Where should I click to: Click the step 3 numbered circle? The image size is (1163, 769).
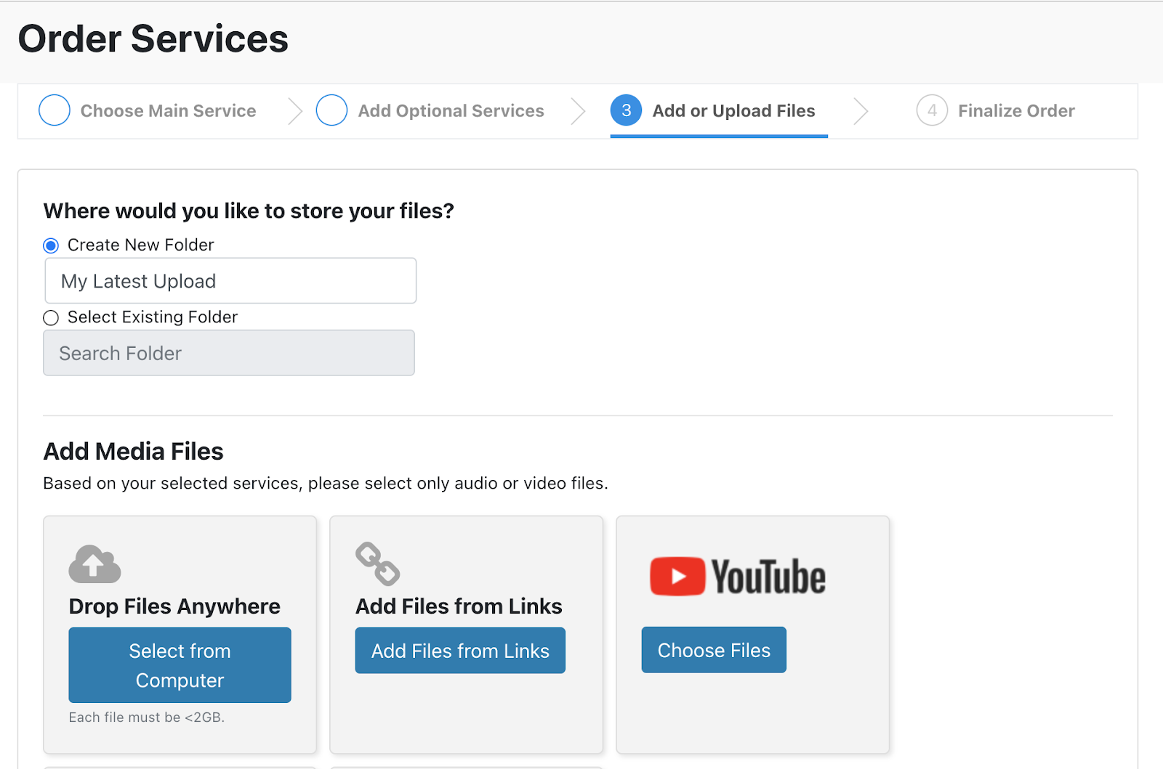626,110
